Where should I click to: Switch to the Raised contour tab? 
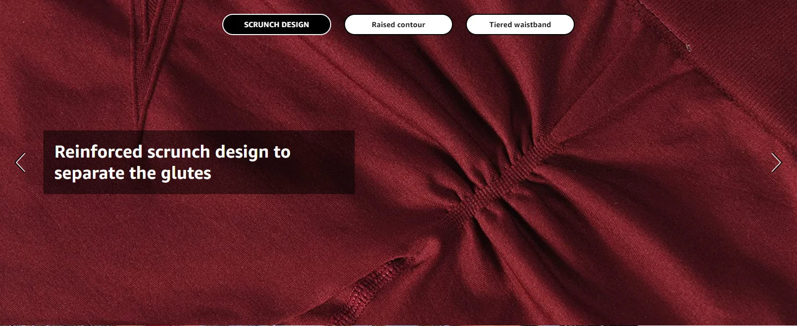[x=398, y=25]
